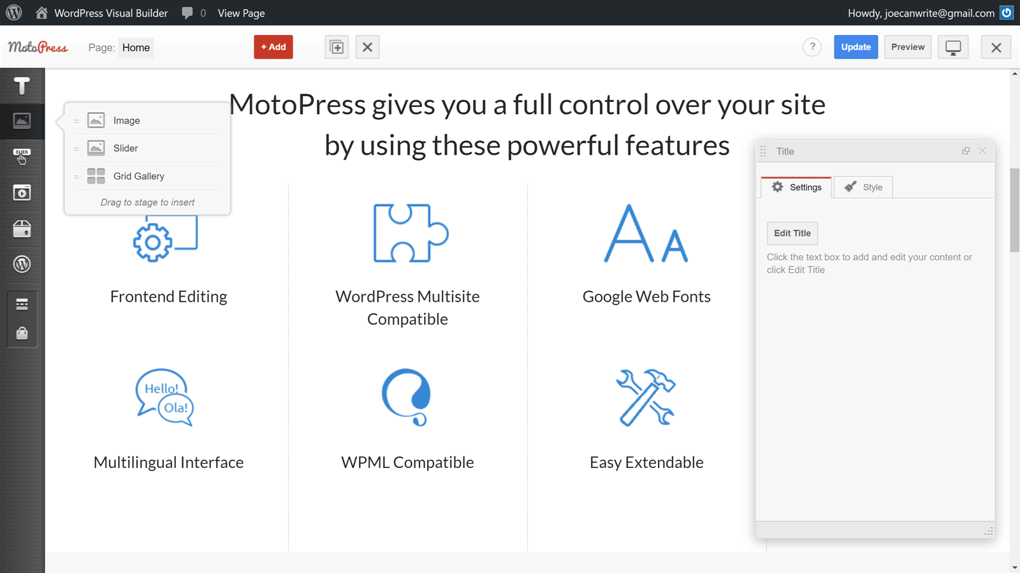Select the Image element in the flyout
This screenshot has height=573, width=1020.
126,120
